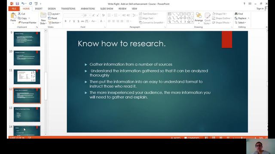275x154 pixels.
Task: Select slide 9 thumbnail
Action: 27,39
